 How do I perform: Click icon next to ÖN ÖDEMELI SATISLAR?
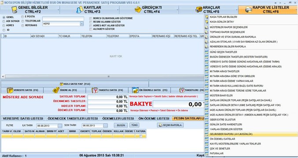(207, 139)
